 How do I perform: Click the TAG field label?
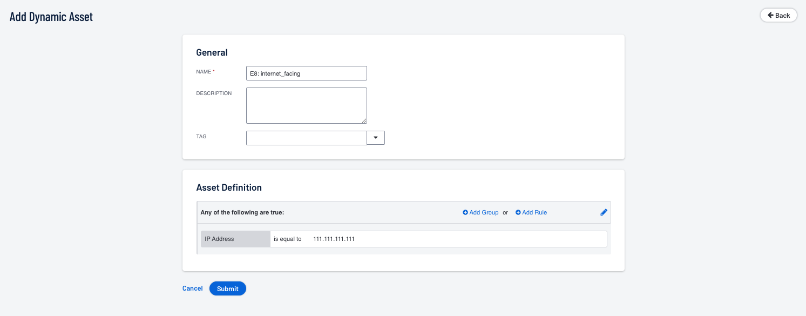[x=201, y=137]
